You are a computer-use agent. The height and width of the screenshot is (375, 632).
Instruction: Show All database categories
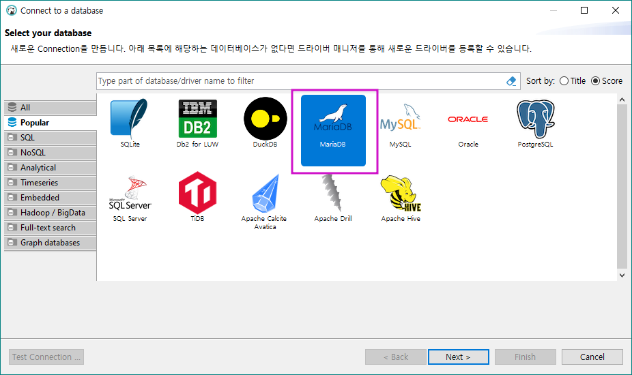point(51,108)
